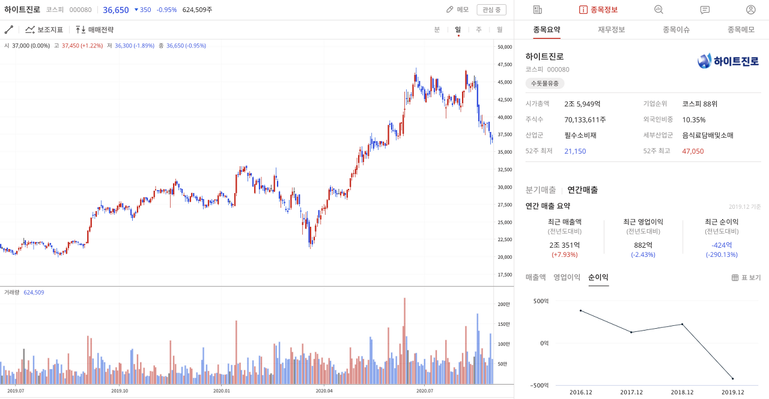Click the 2020.04 date axis label
Viewport: 769px width, 399px height.
(324, 391)
